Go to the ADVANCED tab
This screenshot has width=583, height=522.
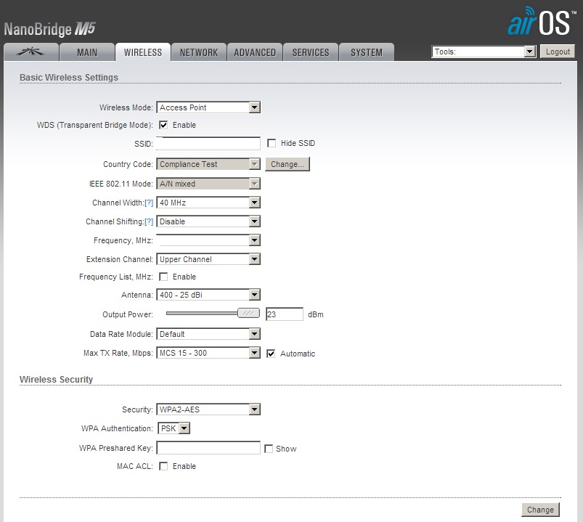(x=255, y=52)
